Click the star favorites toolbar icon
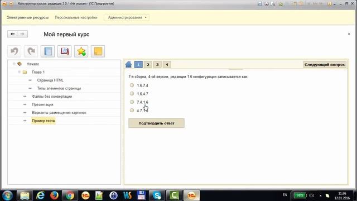The width and height of the screenshot is (357, 201). pos(81,51)
